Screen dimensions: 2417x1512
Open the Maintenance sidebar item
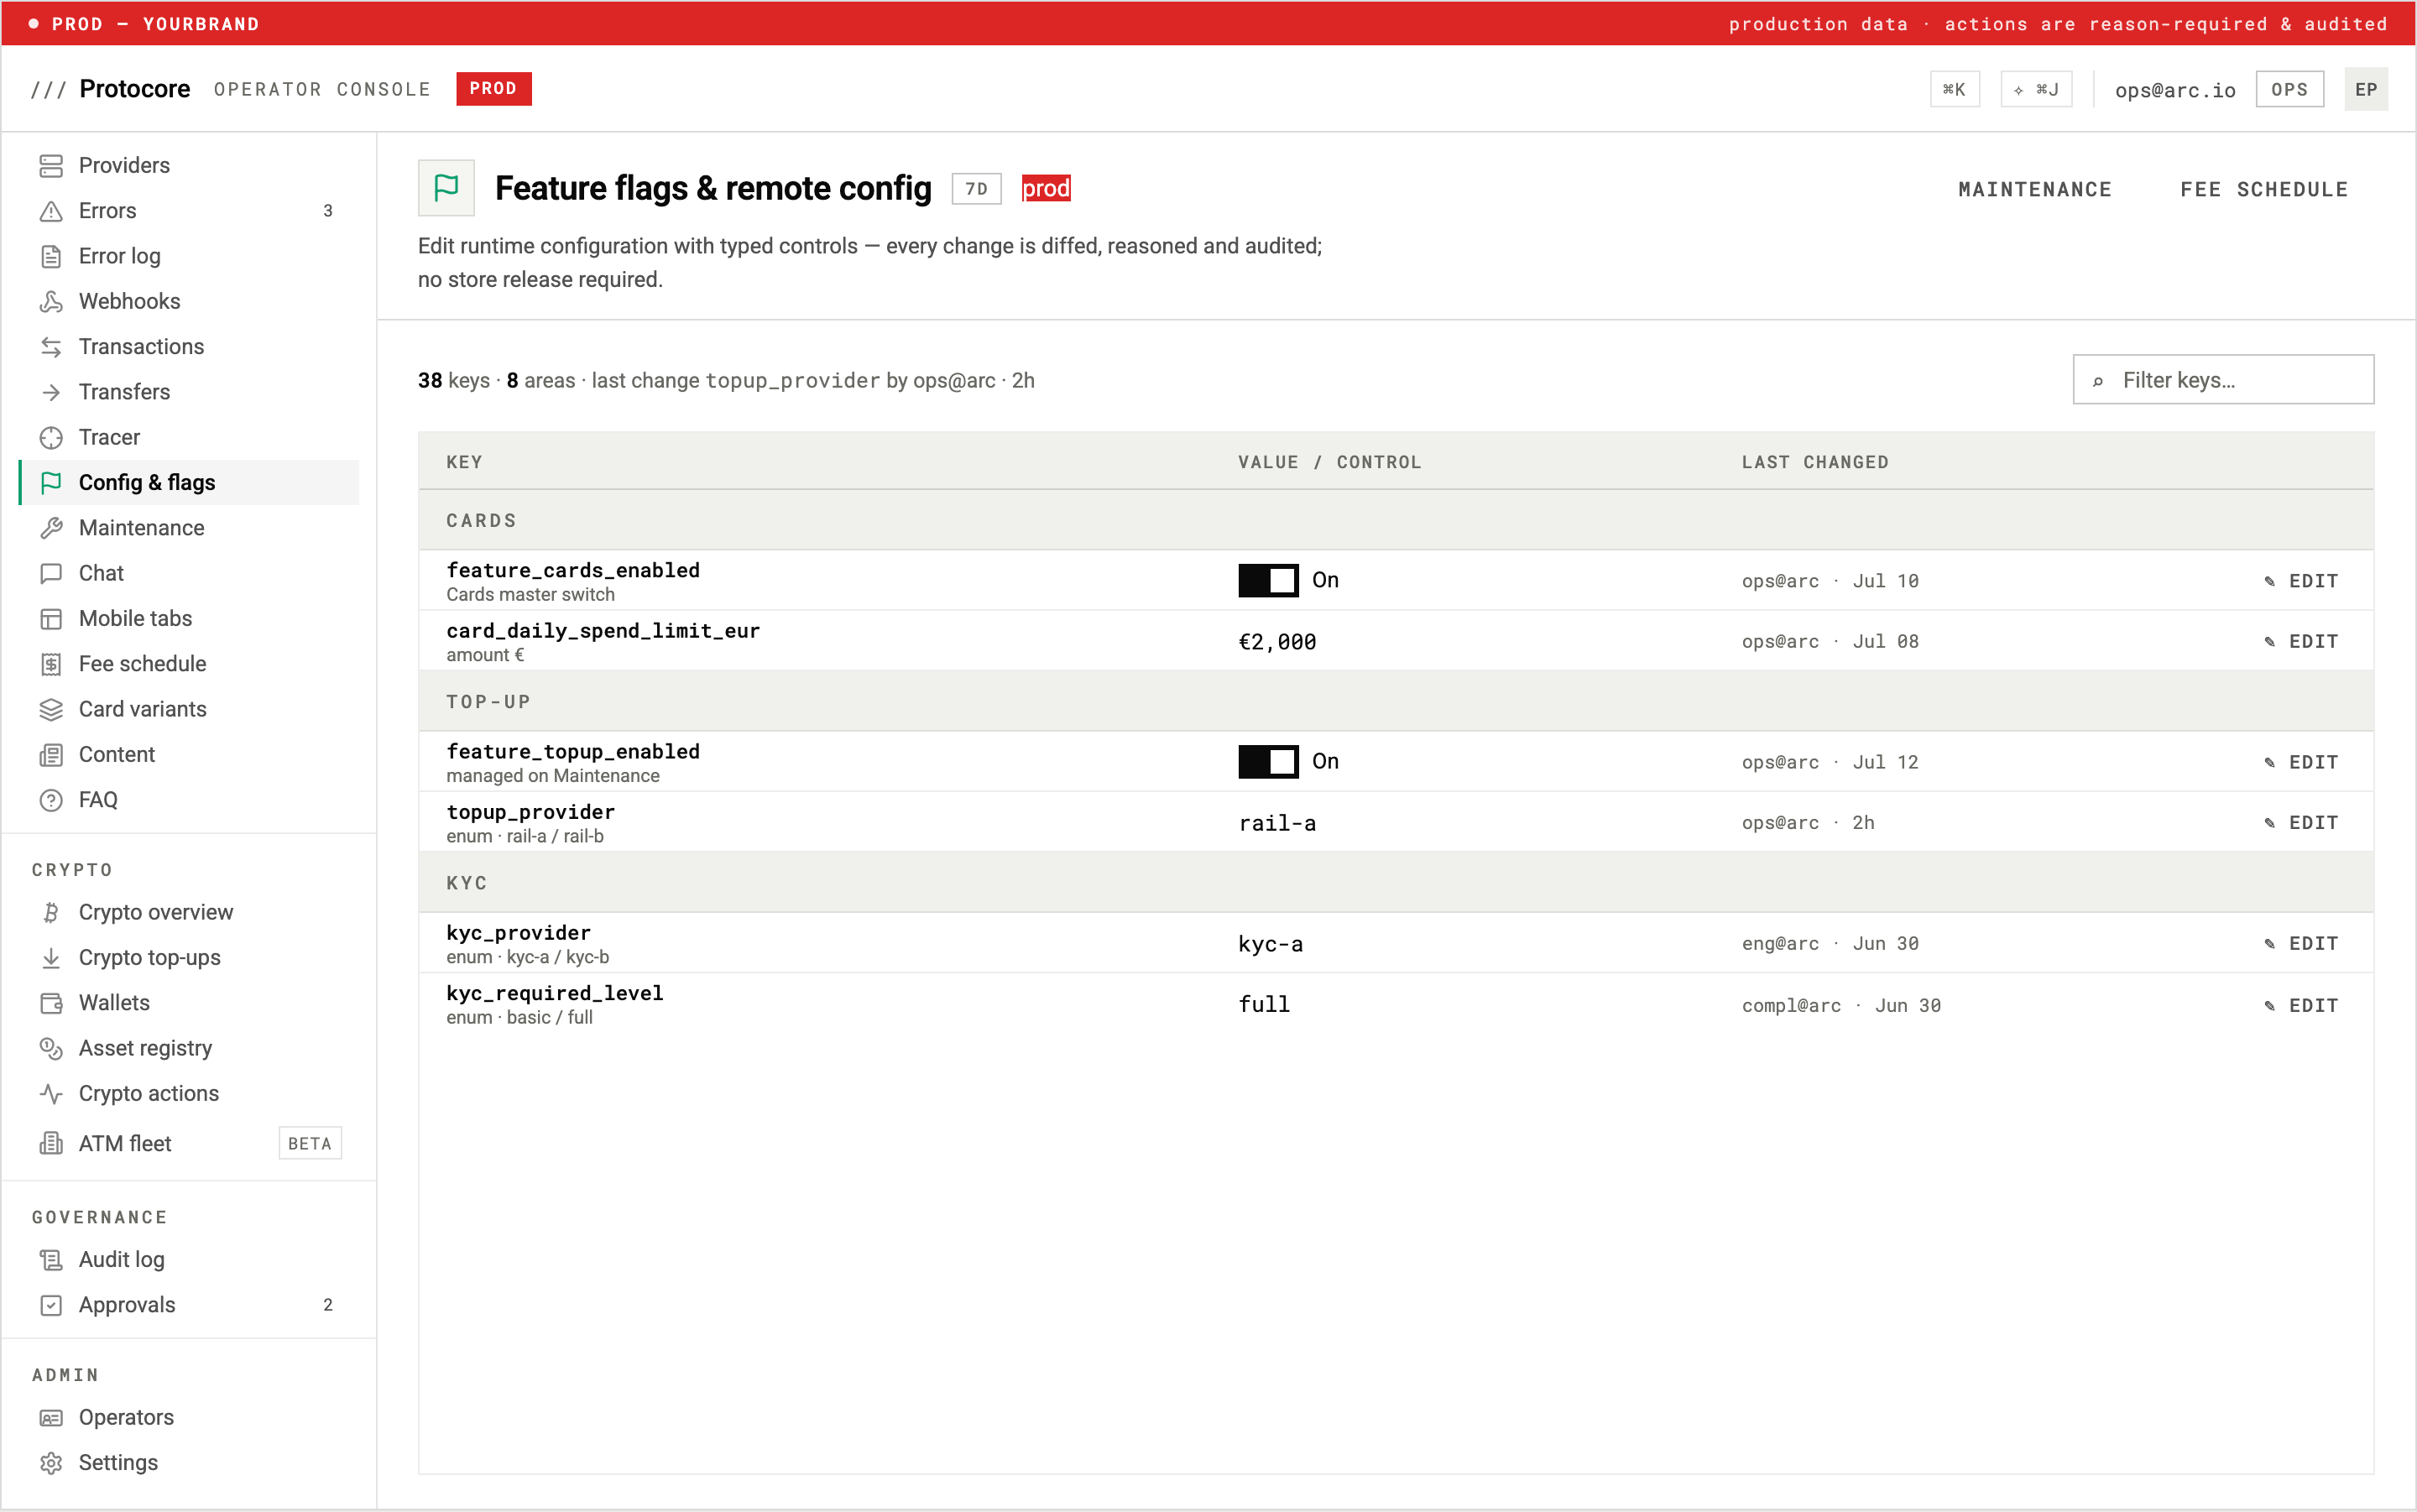click(189, 528)
